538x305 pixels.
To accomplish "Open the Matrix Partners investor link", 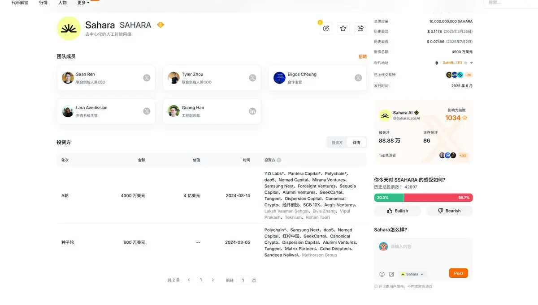I will [300, 249].
